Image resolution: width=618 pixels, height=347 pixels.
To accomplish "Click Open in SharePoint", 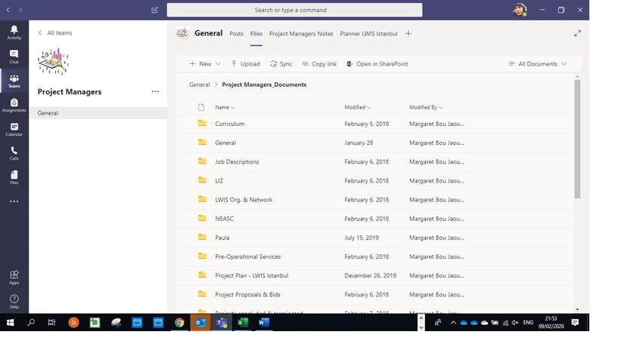I will [377, 64].
